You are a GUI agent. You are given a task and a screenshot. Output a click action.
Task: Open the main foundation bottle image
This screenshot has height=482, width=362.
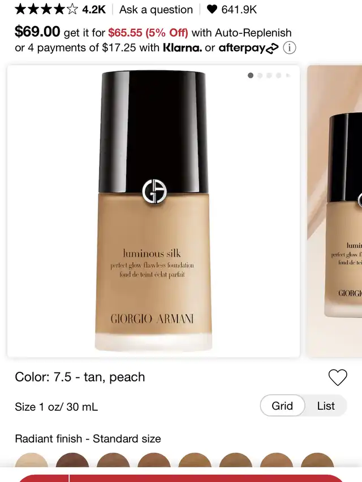click(x=154, y=211)
